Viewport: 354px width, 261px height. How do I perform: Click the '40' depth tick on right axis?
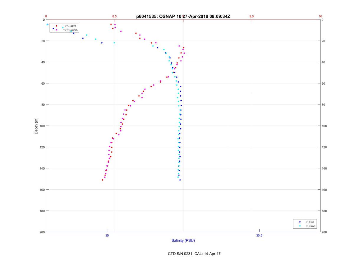pos(323,62)
